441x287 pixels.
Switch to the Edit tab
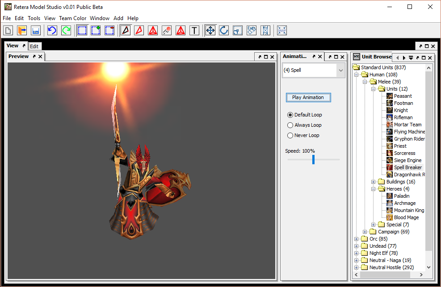point(34,46)
